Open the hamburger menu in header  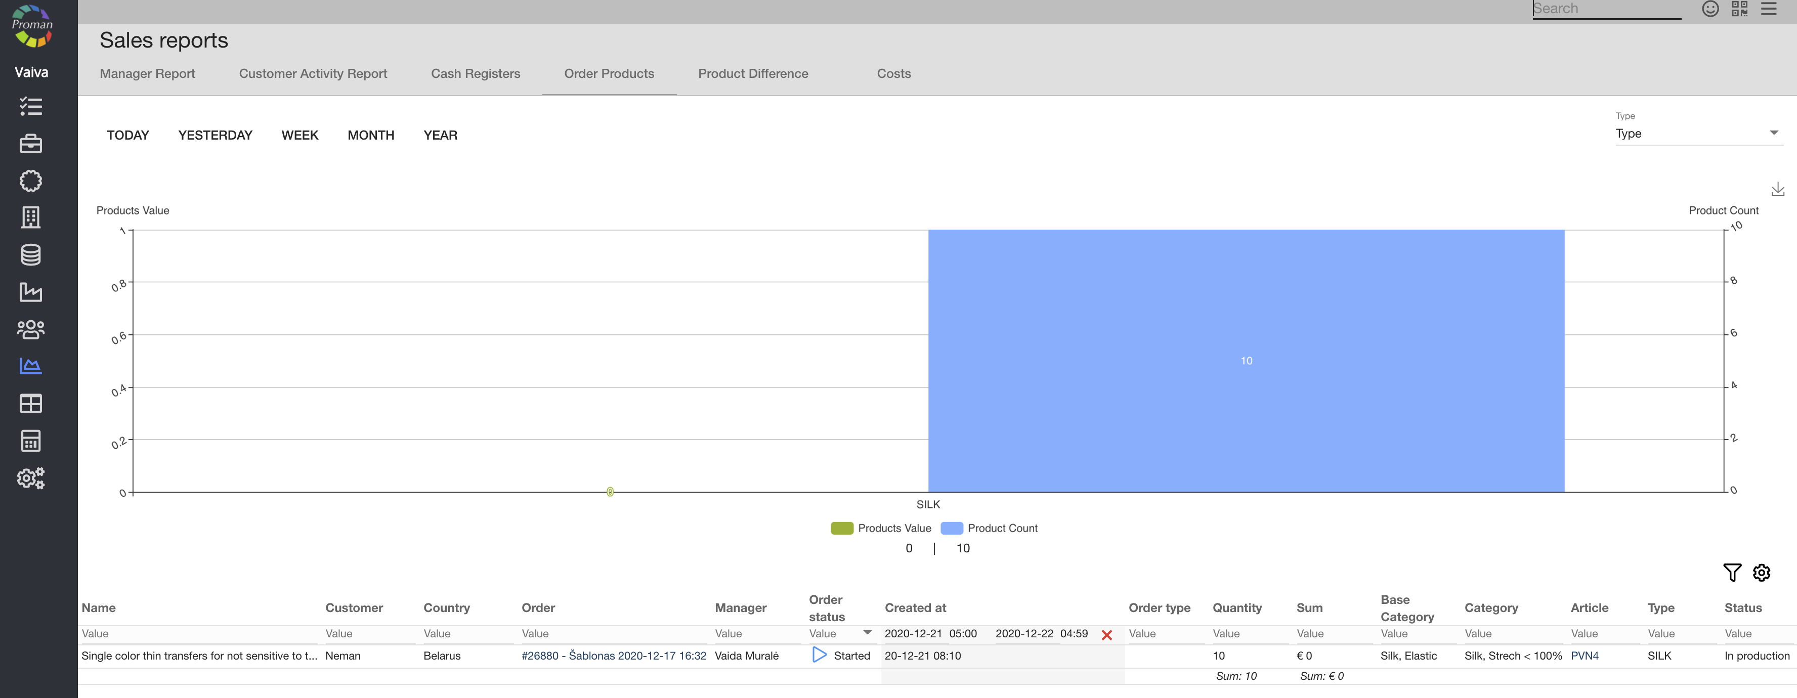coord(1768,9)
